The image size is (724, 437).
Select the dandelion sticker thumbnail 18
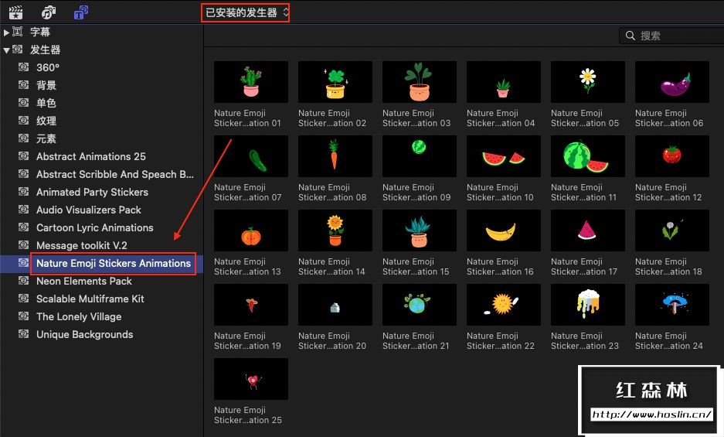pos(672,230)
